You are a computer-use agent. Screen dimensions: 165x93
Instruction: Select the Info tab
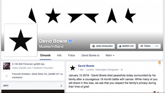(x=59, y=55)
